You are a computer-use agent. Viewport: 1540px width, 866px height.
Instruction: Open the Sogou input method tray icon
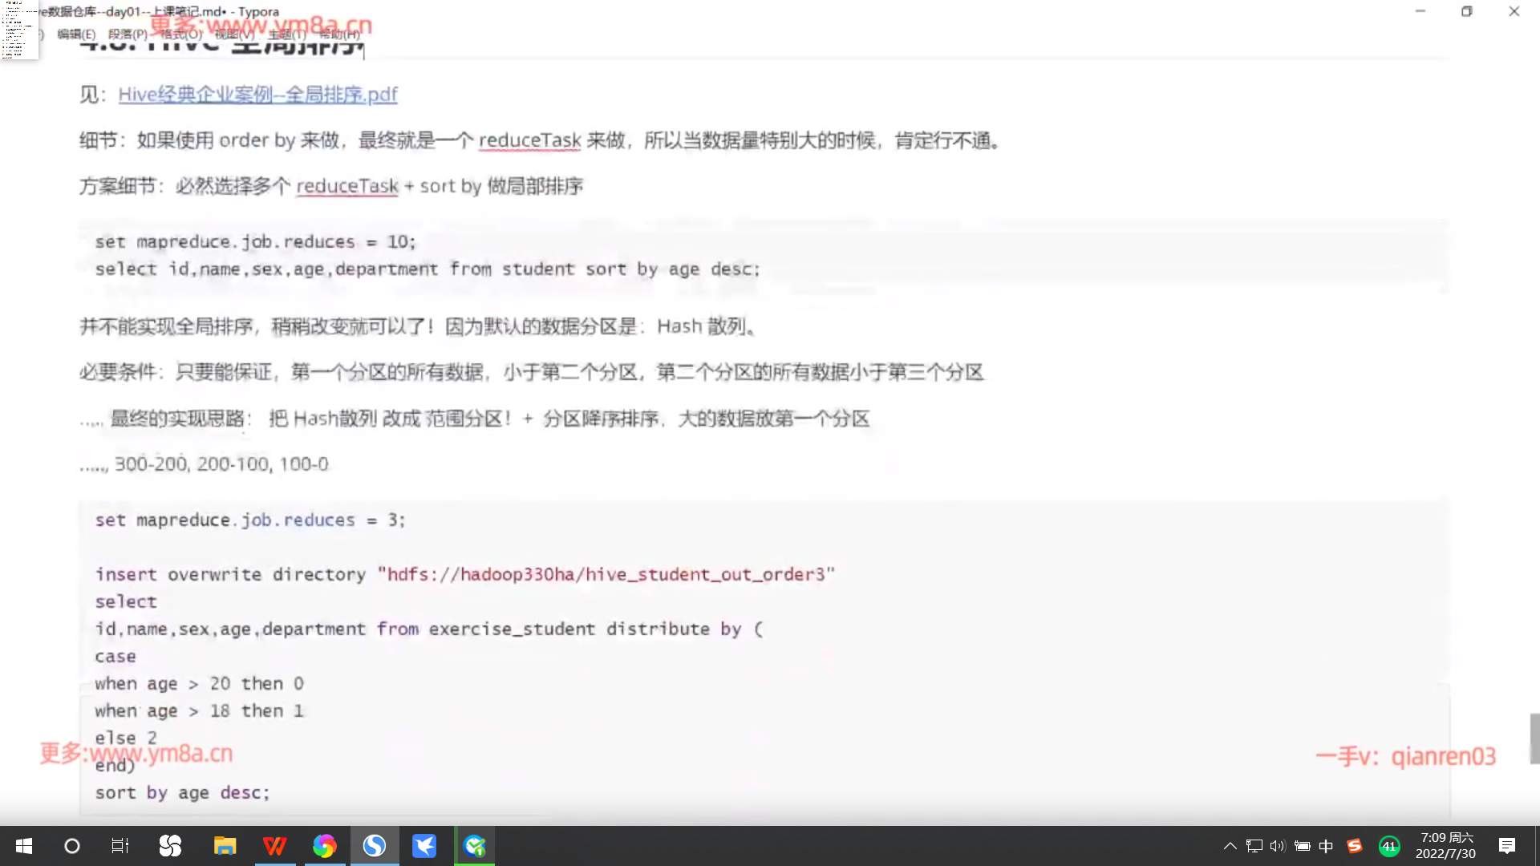(1355, 846)
